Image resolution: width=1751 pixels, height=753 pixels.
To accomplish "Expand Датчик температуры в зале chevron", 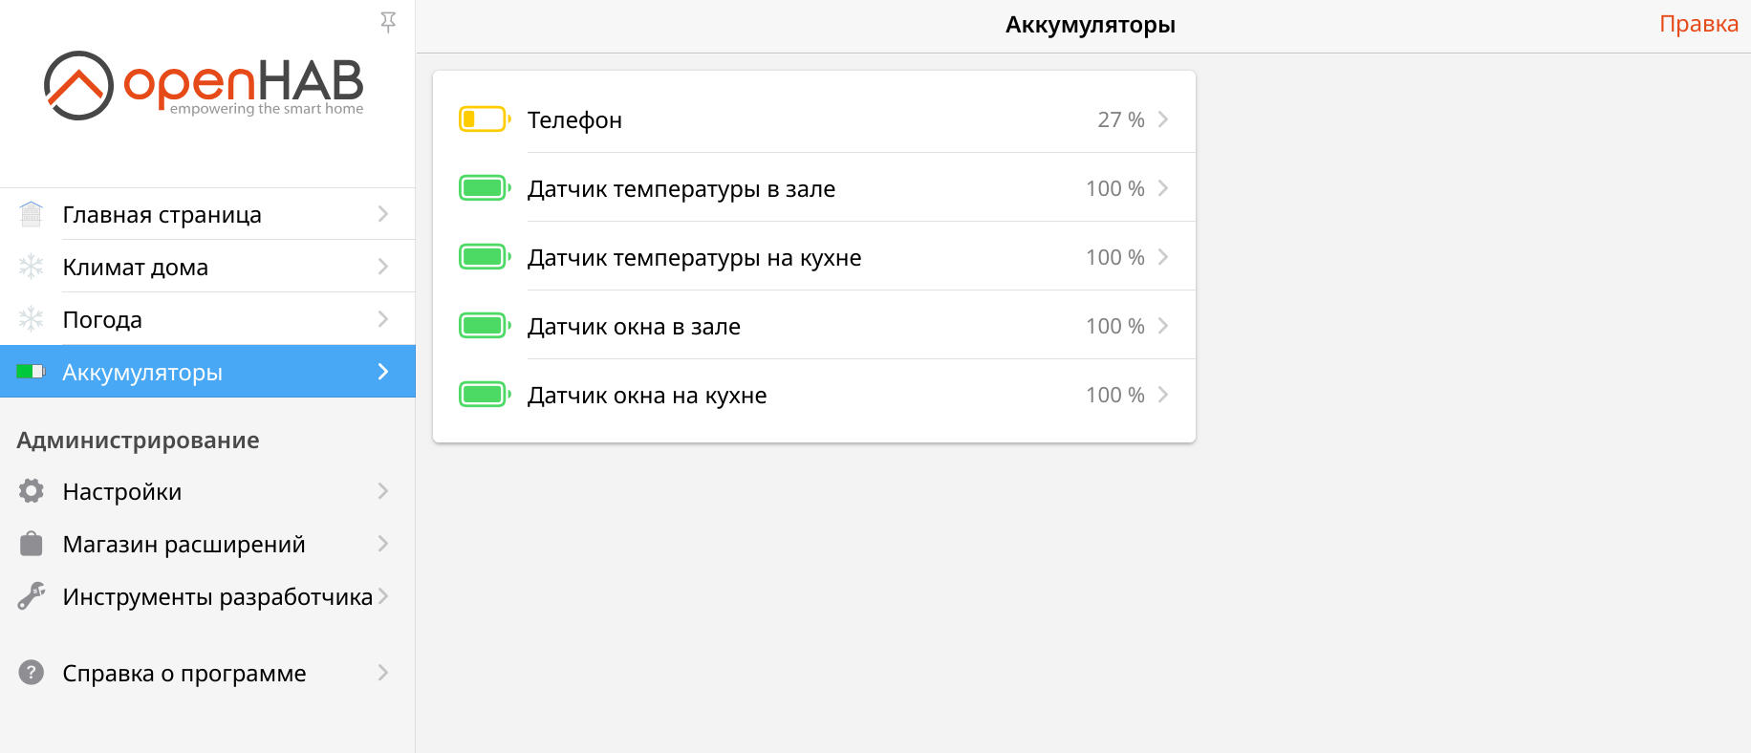I will 1163,188.
